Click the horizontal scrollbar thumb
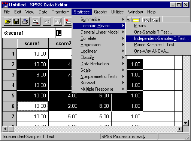This screenshot has width=191, height=141. 11,129
